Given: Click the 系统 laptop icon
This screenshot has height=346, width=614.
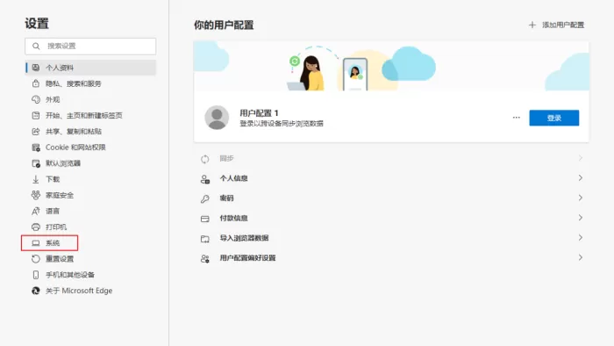Looking at the screenshot, I should pos(36,243).
